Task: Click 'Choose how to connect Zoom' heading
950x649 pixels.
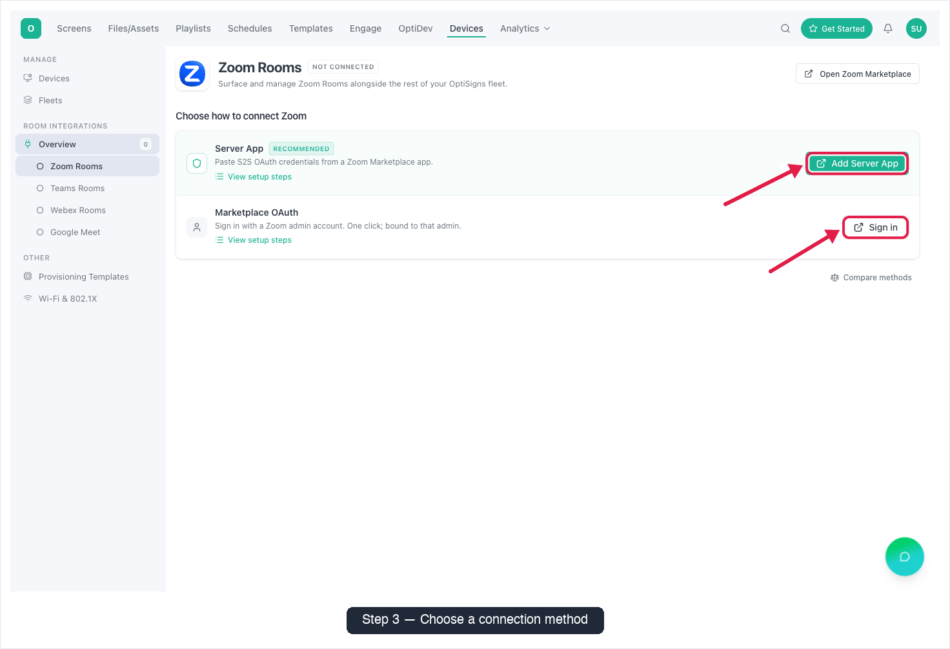Action: 241,116
